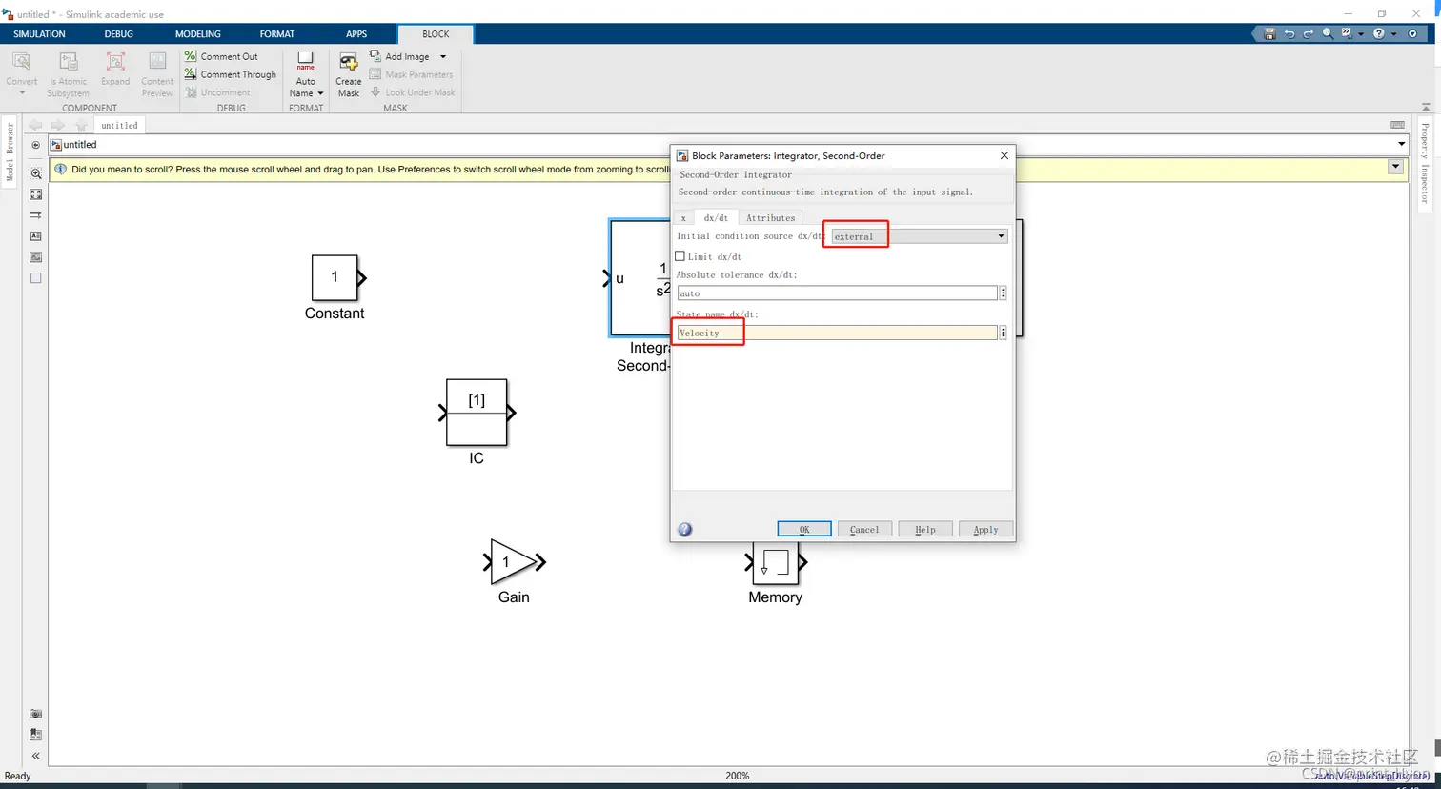Click the Add Image icon
Viewport: 1441px width, 789px height.
[x=375, y=56]
